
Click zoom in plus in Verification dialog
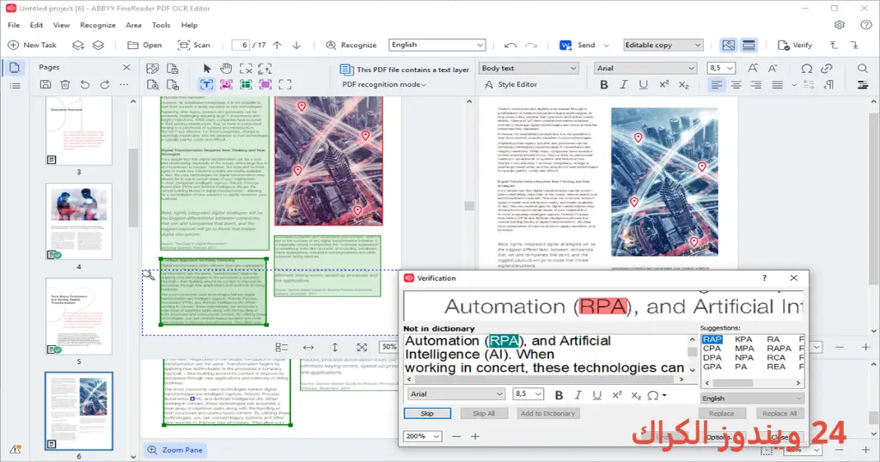[x=475, y=436]
